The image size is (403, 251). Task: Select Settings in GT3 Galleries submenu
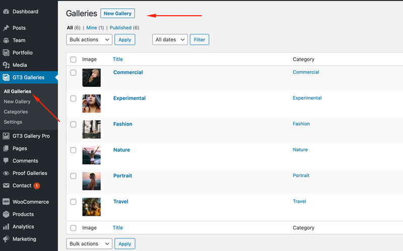click(x=13, y=122)
